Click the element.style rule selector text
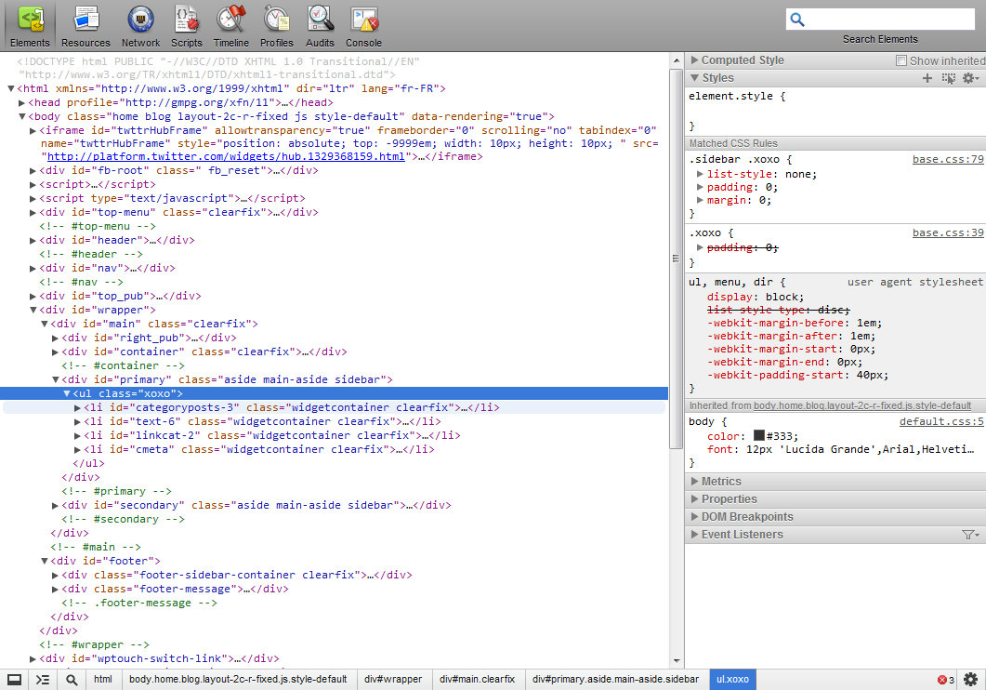 click(730, 96)
